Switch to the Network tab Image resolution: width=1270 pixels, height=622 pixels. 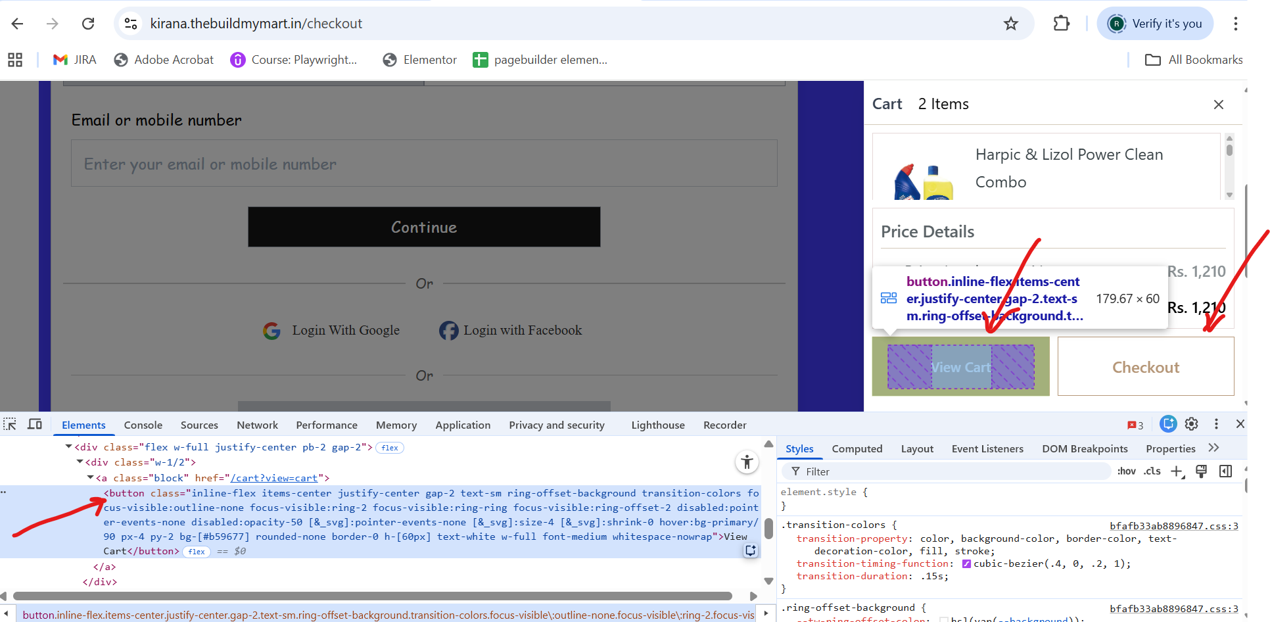coord(257,425)
